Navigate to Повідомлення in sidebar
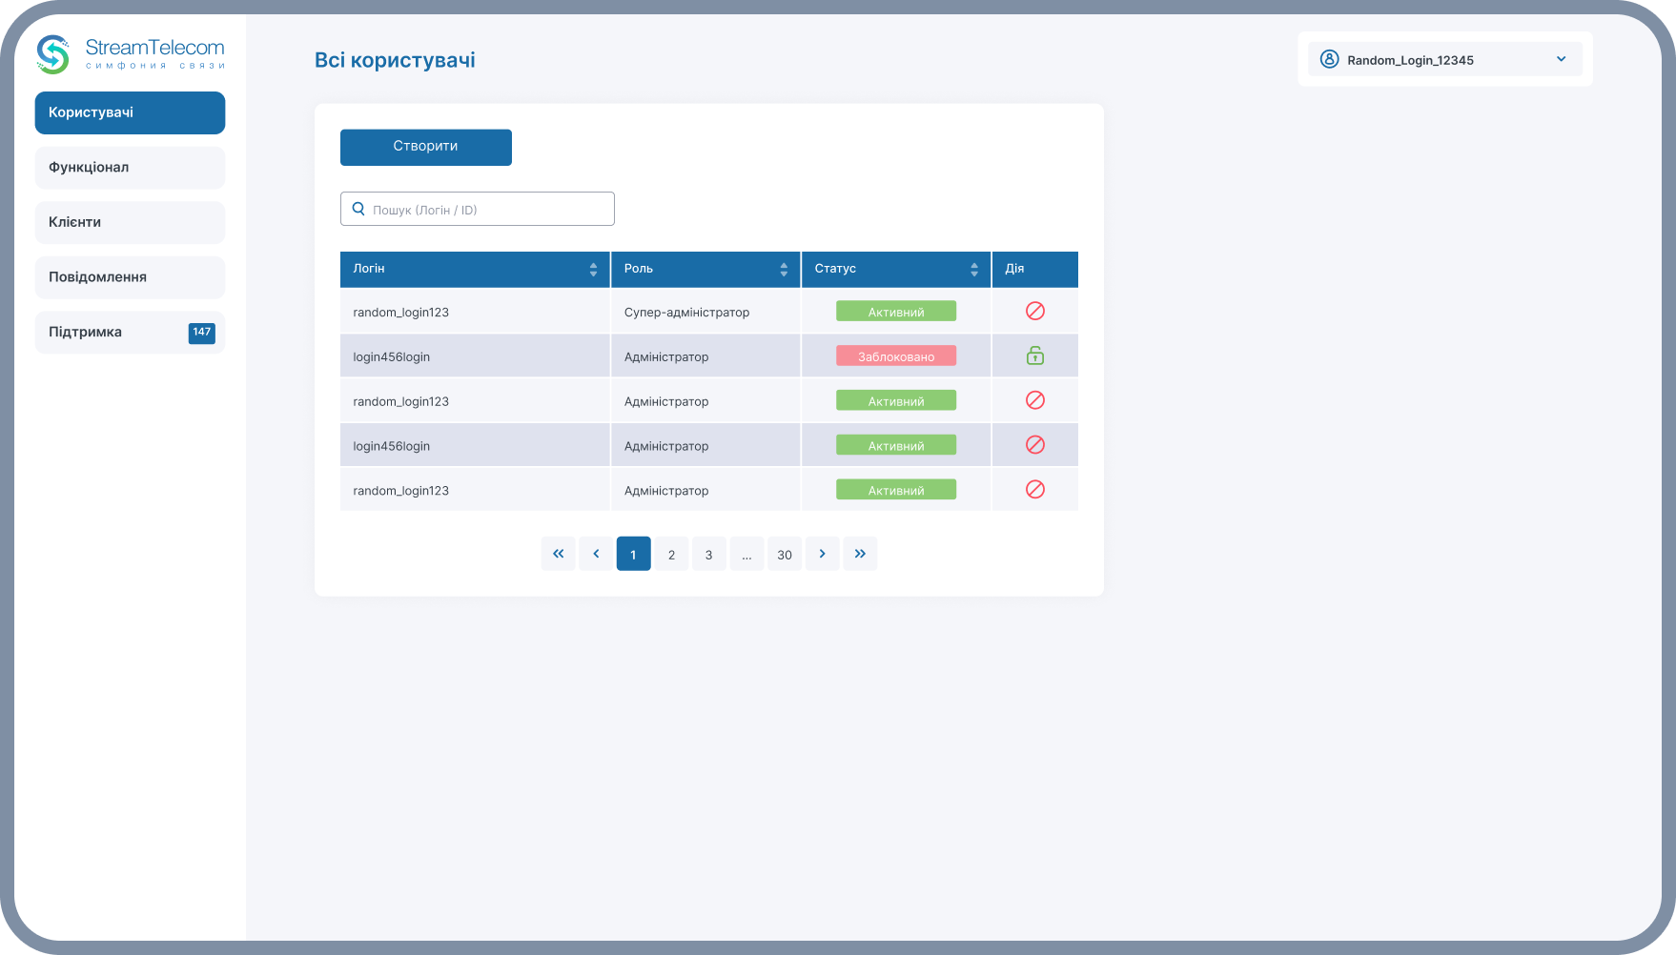The image size is (1676, 955). pyautogui.click(x=130, y=277)
